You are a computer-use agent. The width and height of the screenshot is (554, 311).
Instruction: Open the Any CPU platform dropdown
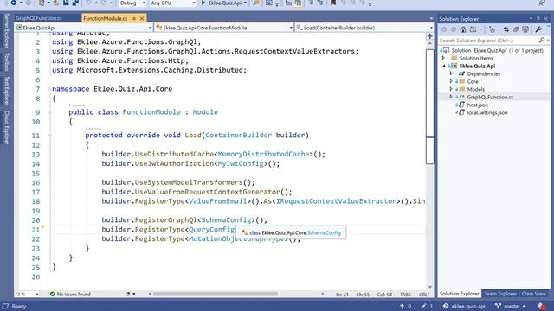[x=172, y=3]
